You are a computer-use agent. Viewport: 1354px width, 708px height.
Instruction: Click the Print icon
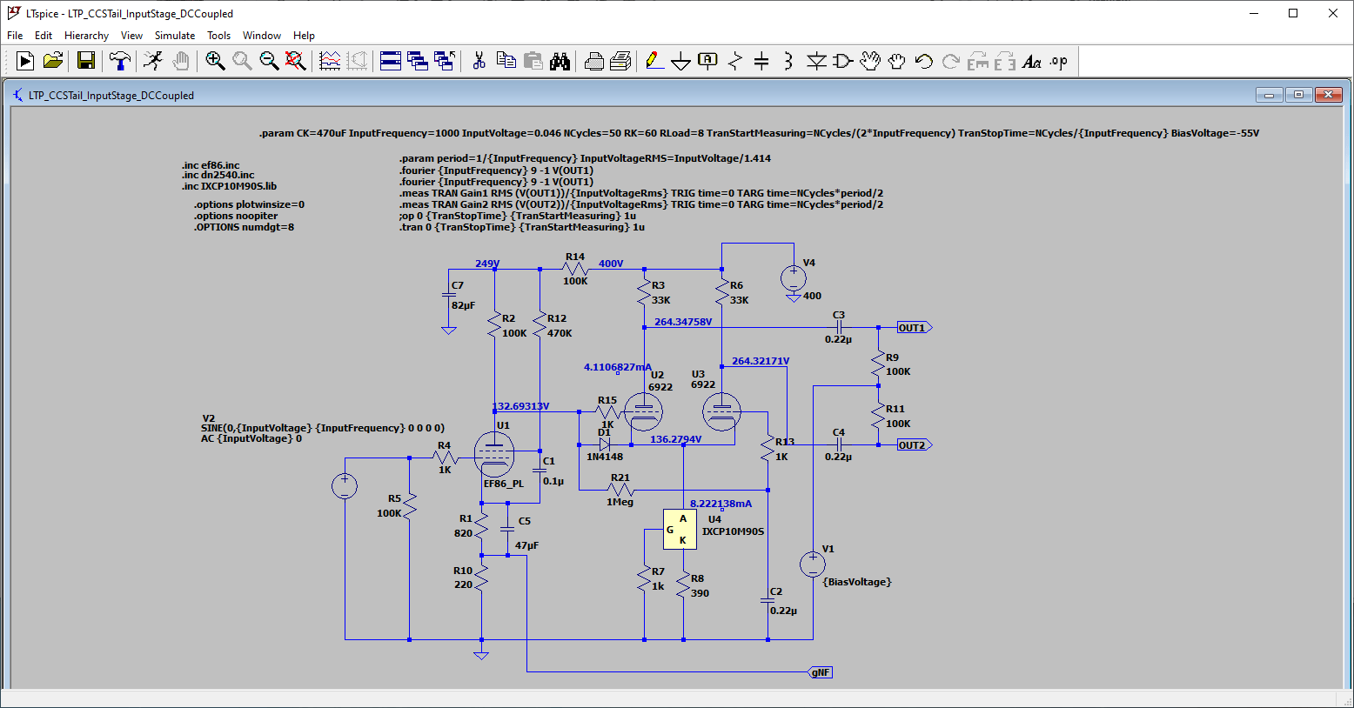594,61
